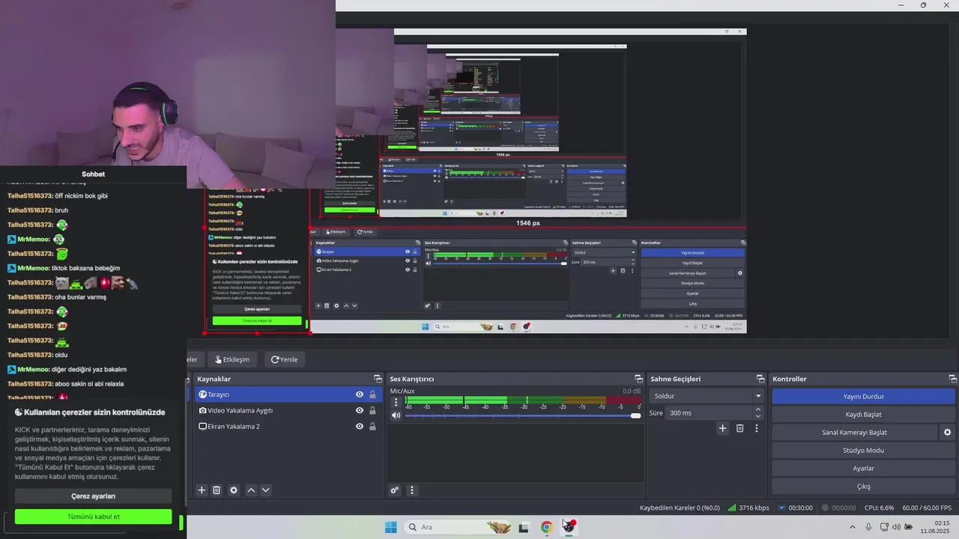Open Google Chrome from the taskbar
This screenshot has height=539, width=959.
point(546,527)
